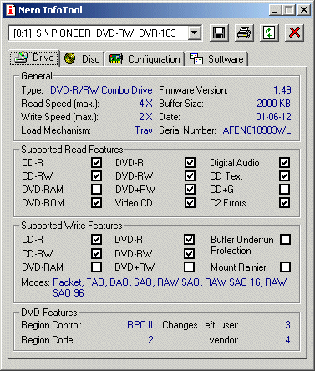Enable the Buffer Underrun Protection checkbox
315x371 pixels.
(286, 239)
